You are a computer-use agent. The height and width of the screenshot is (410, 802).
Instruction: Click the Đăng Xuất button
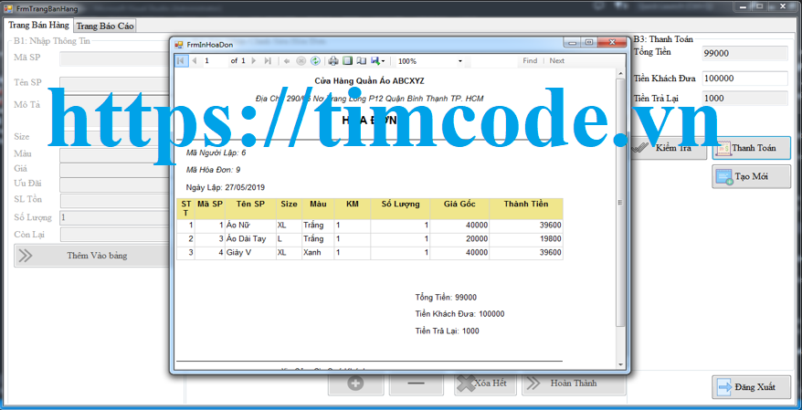tap(752, 387)
